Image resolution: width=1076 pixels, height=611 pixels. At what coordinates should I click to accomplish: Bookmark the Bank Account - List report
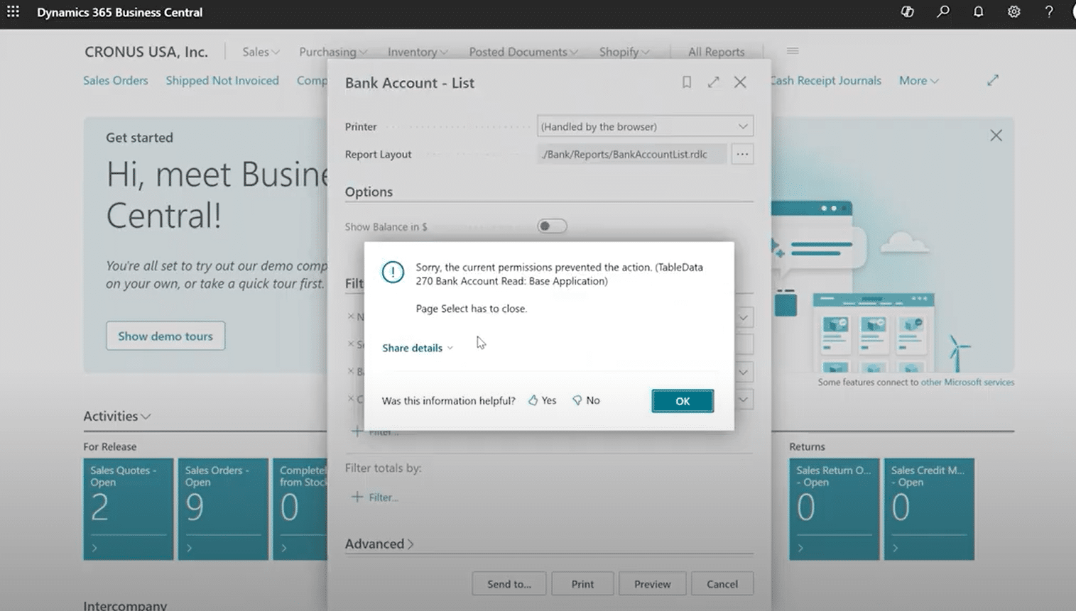(x=686, y=82)
